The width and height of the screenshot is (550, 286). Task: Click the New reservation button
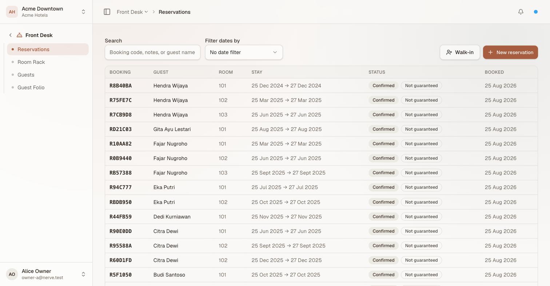pyautogui.click(x=510, y=52)
